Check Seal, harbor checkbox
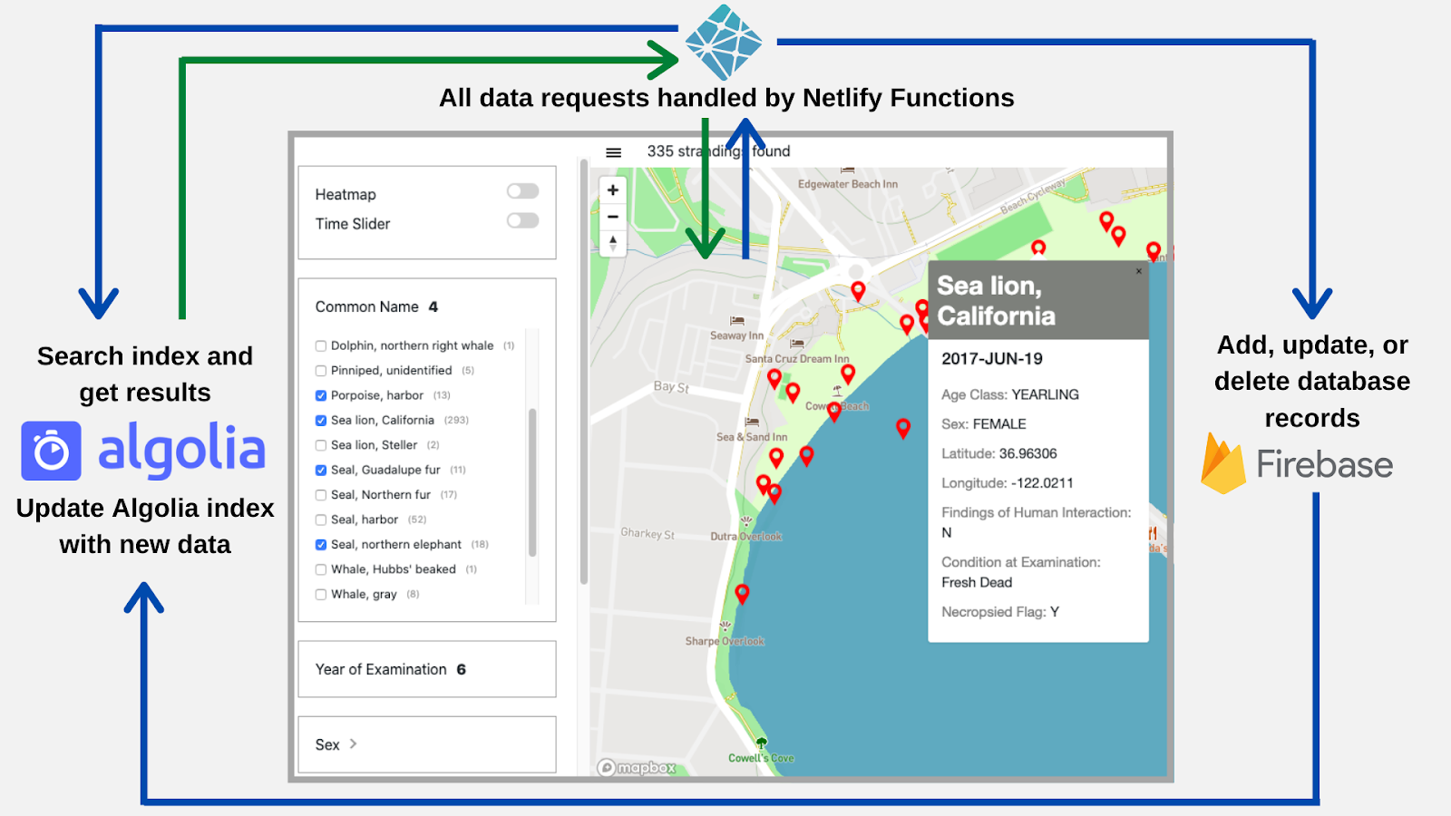The image size is (1451, 816). pyautogui.click(x=321, y=520)
